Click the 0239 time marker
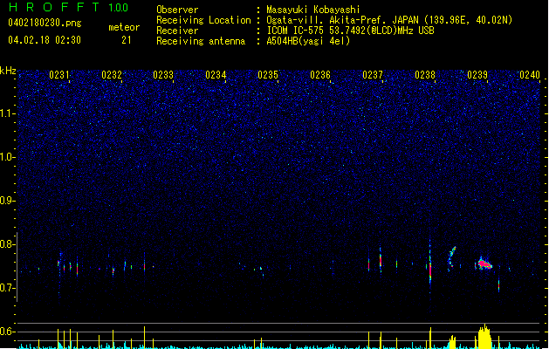Viewport: 549px width, 349px height. (x=477, y=75)
